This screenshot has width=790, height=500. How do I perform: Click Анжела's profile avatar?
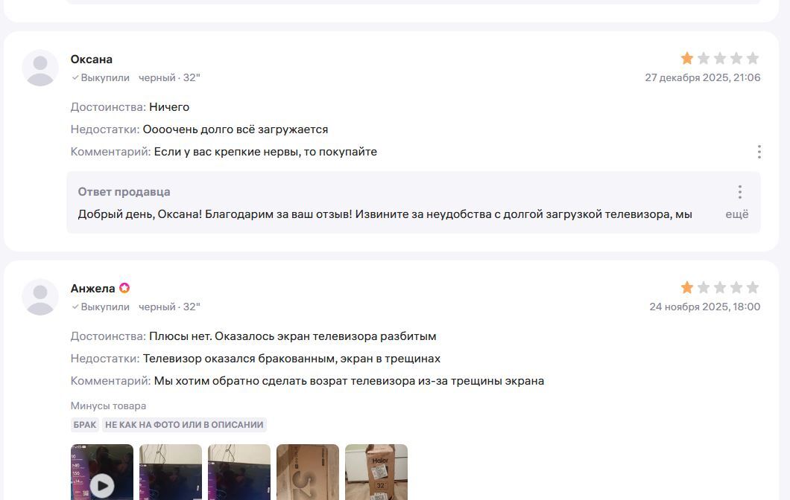point(40,298)
